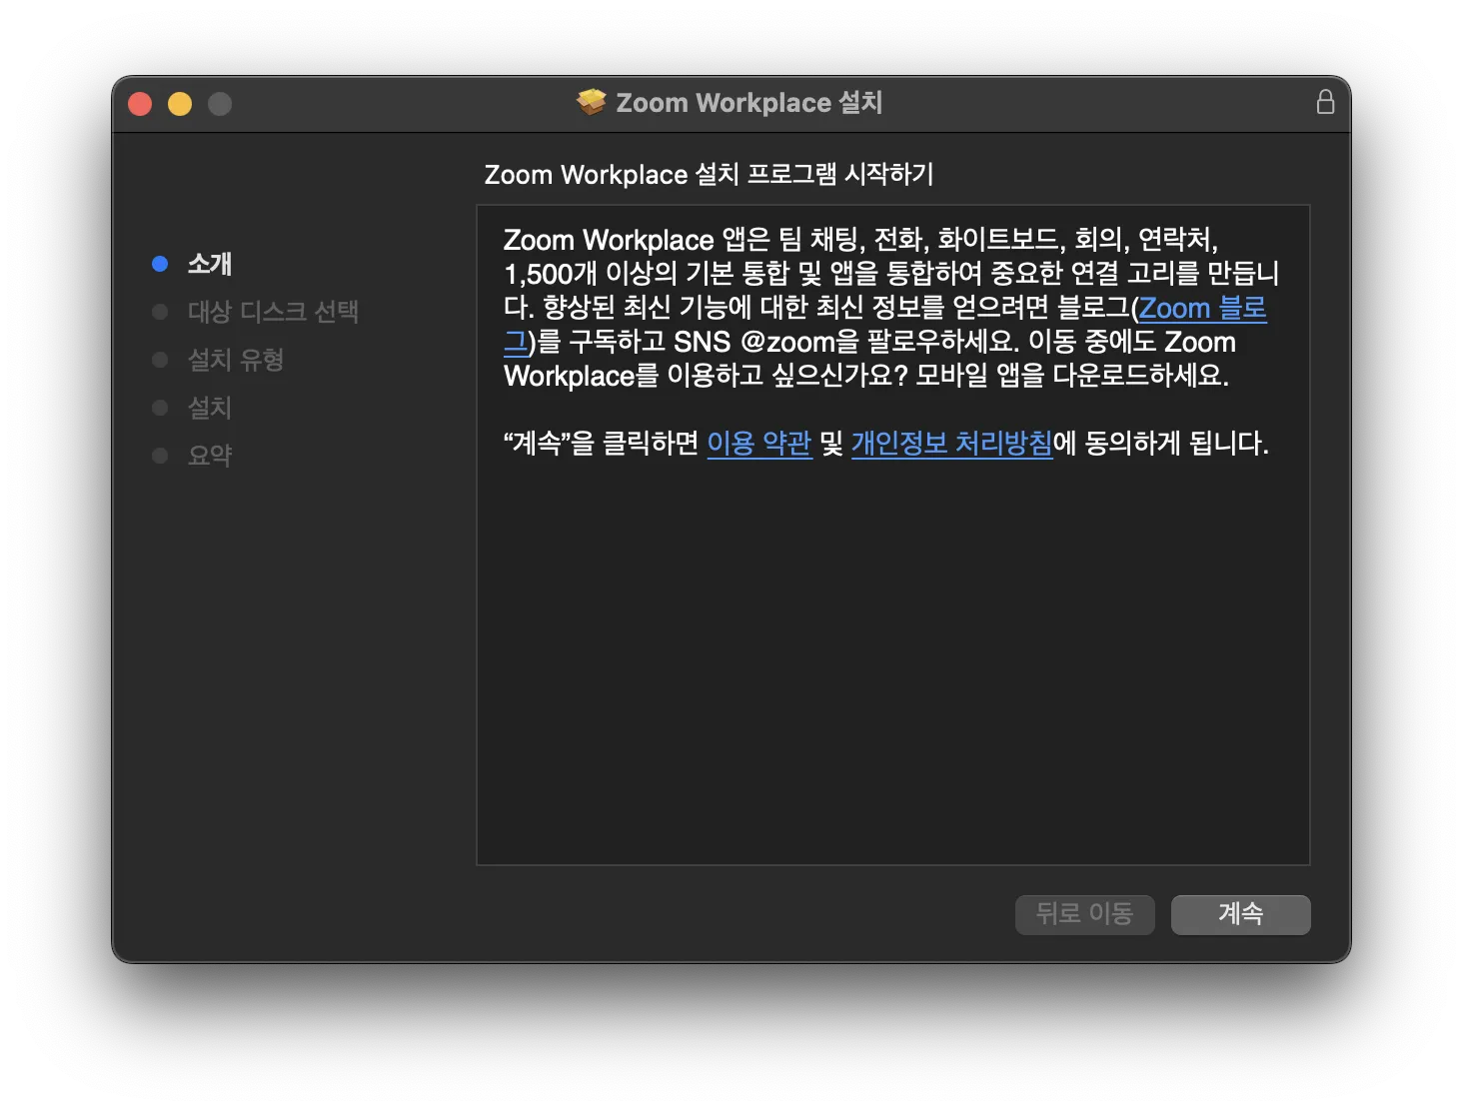Click the 뒤로 이동 button

[1084, 914]
